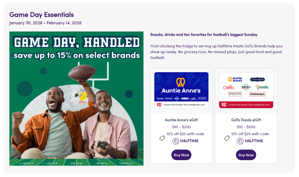Copy the HALFTIME code for GoTo Foods eGift
This screenshot has height=177, width=299.
(x=240, y=141)
